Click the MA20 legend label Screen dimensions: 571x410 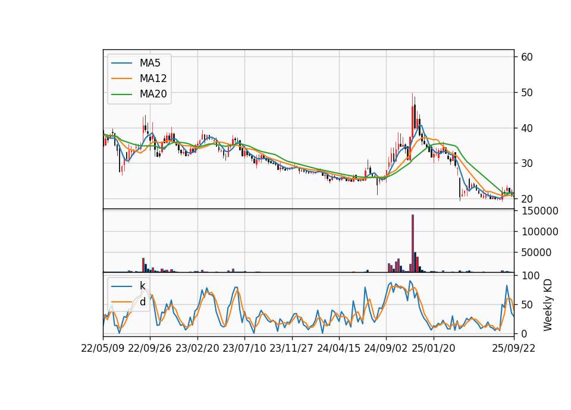(x=153, y=94)
